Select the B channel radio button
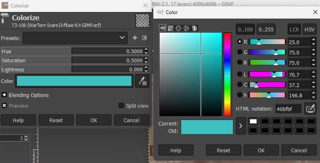Screen dimensions: 320x163 240,62
